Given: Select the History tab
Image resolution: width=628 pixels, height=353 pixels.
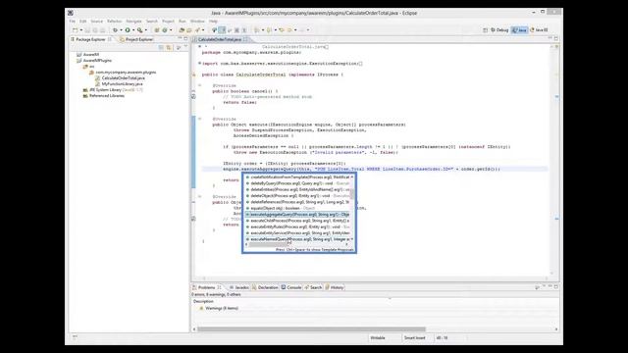Looking at the screenshot, I should [x=335, y=287].
